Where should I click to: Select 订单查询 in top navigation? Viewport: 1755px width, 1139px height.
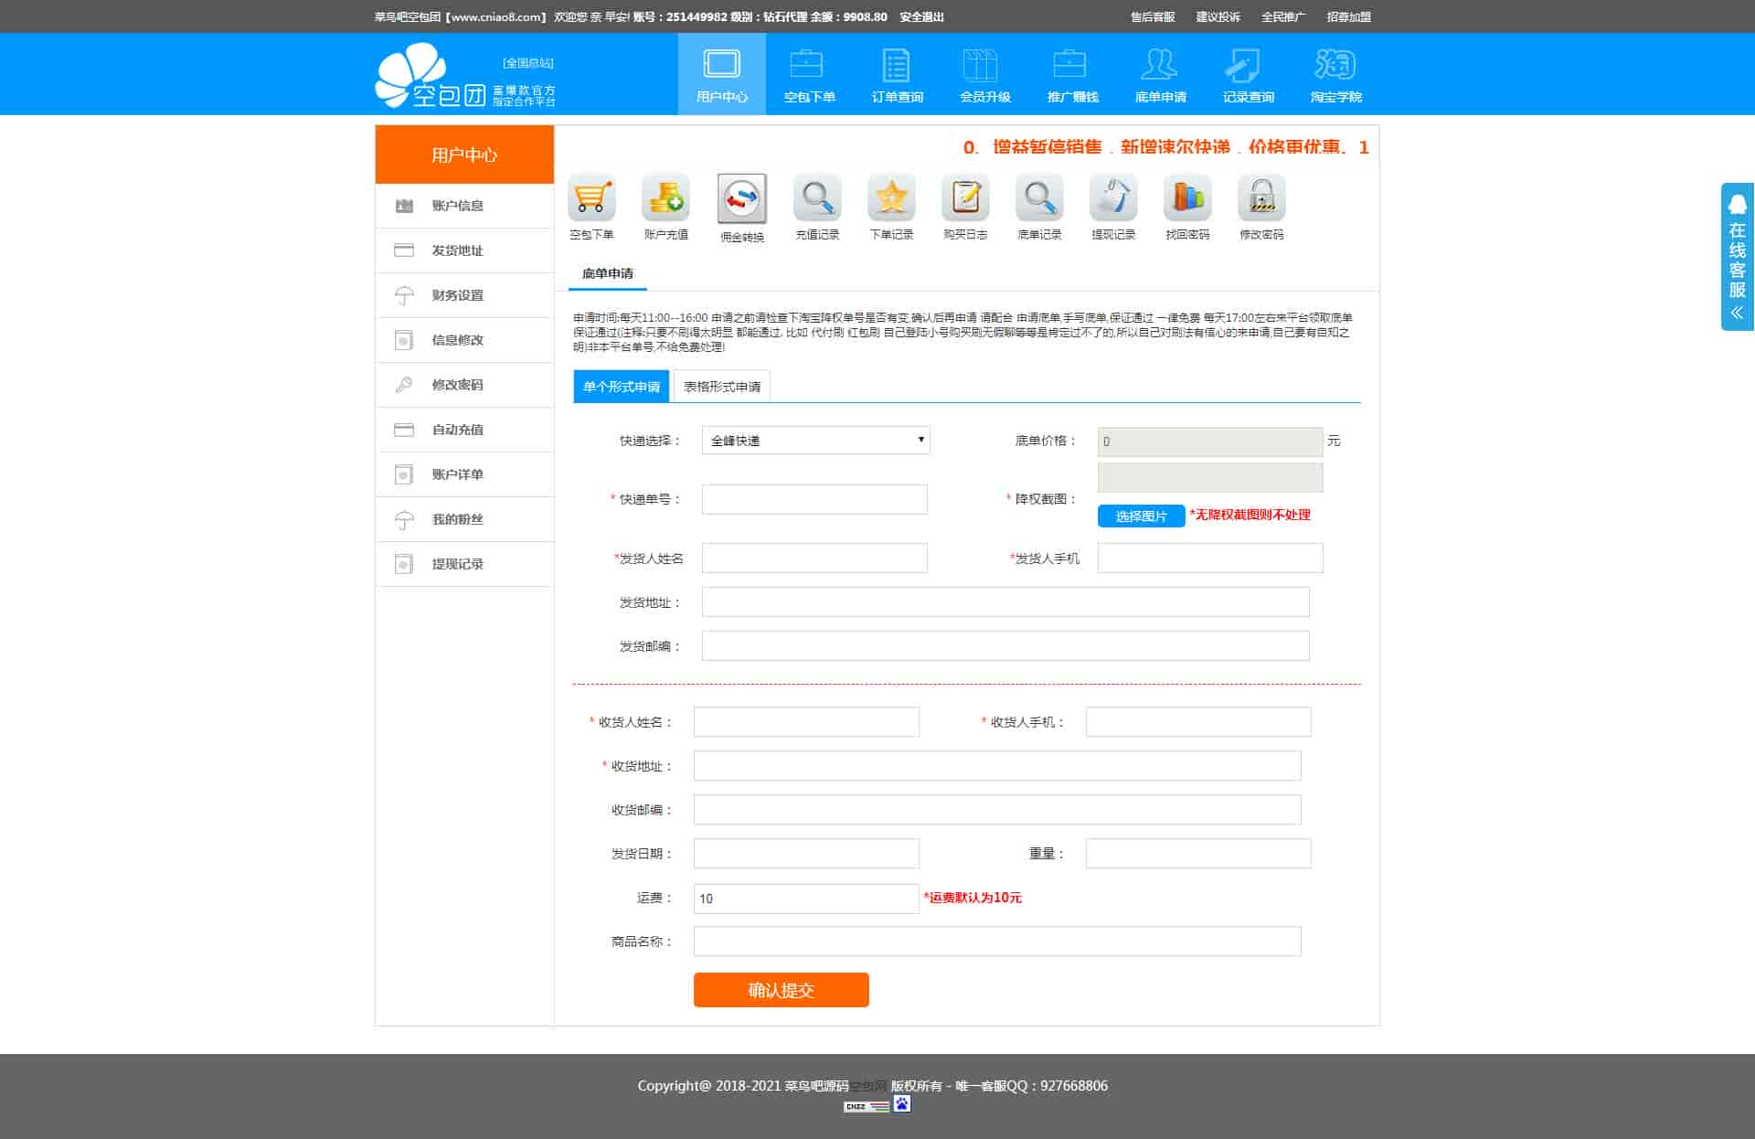pos(897,75)
